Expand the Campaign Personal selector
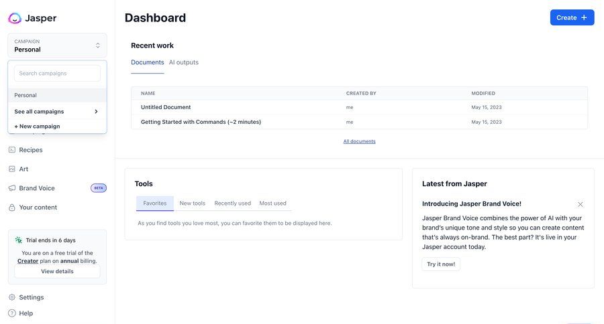The height and width of the screenshot is (324, 604). point(57,46)
